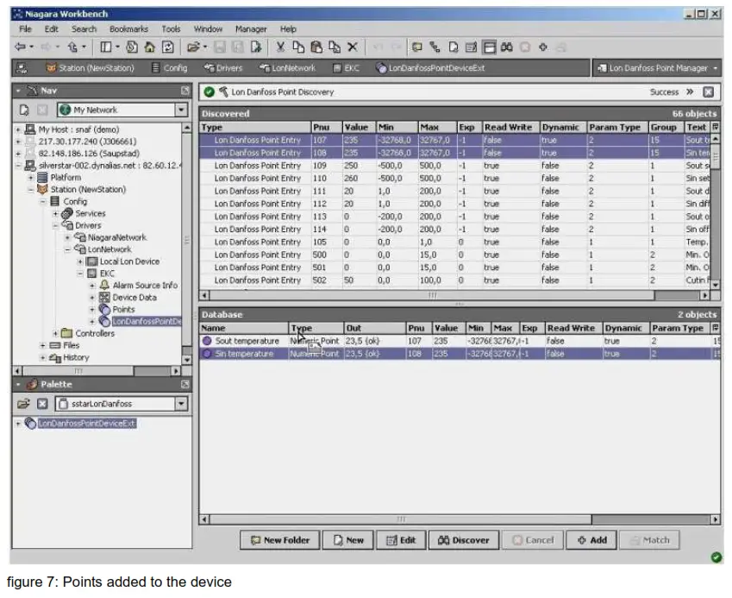Image resolution: width=732 pixels, height=598 pixels.
Task: Click the binoculars Find icon in the toolbar
Action: [x=505, y=47]
